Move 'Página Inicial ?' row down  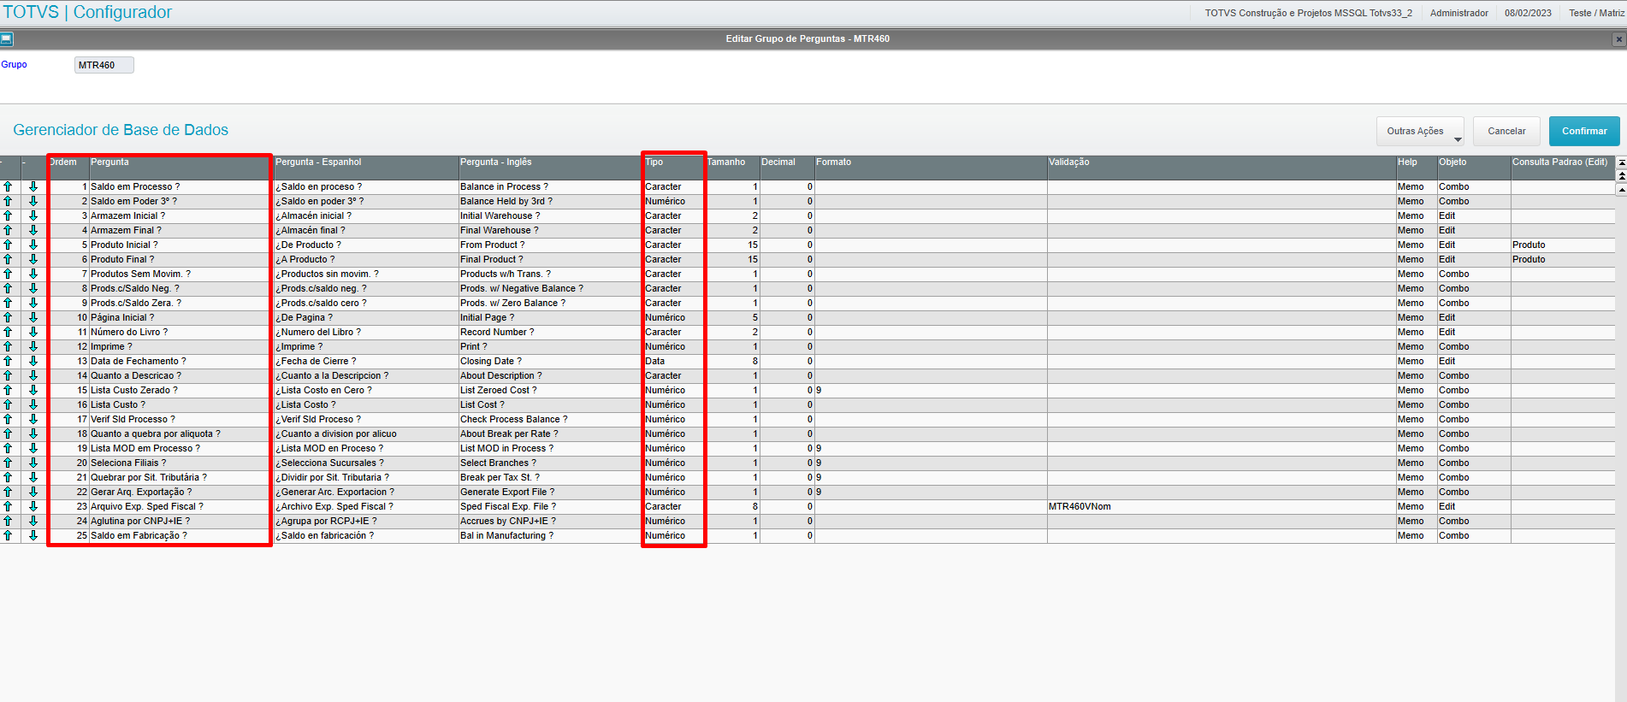point(33,317)
